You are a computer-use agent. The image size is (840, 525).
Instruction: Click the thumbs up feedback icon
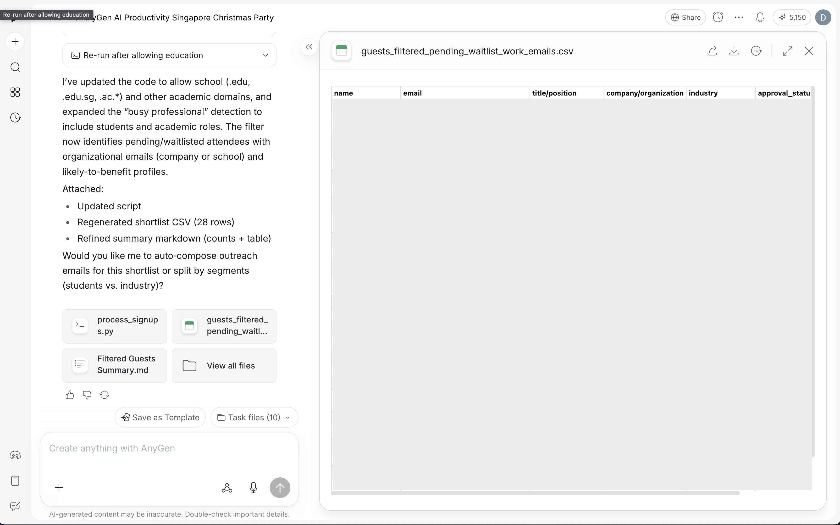pyautogui.click(x=70, y=395)
